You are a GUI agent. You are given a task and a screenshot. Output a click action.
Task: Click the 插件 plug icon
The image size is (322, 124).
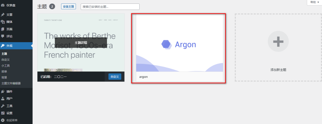(3, 91)
